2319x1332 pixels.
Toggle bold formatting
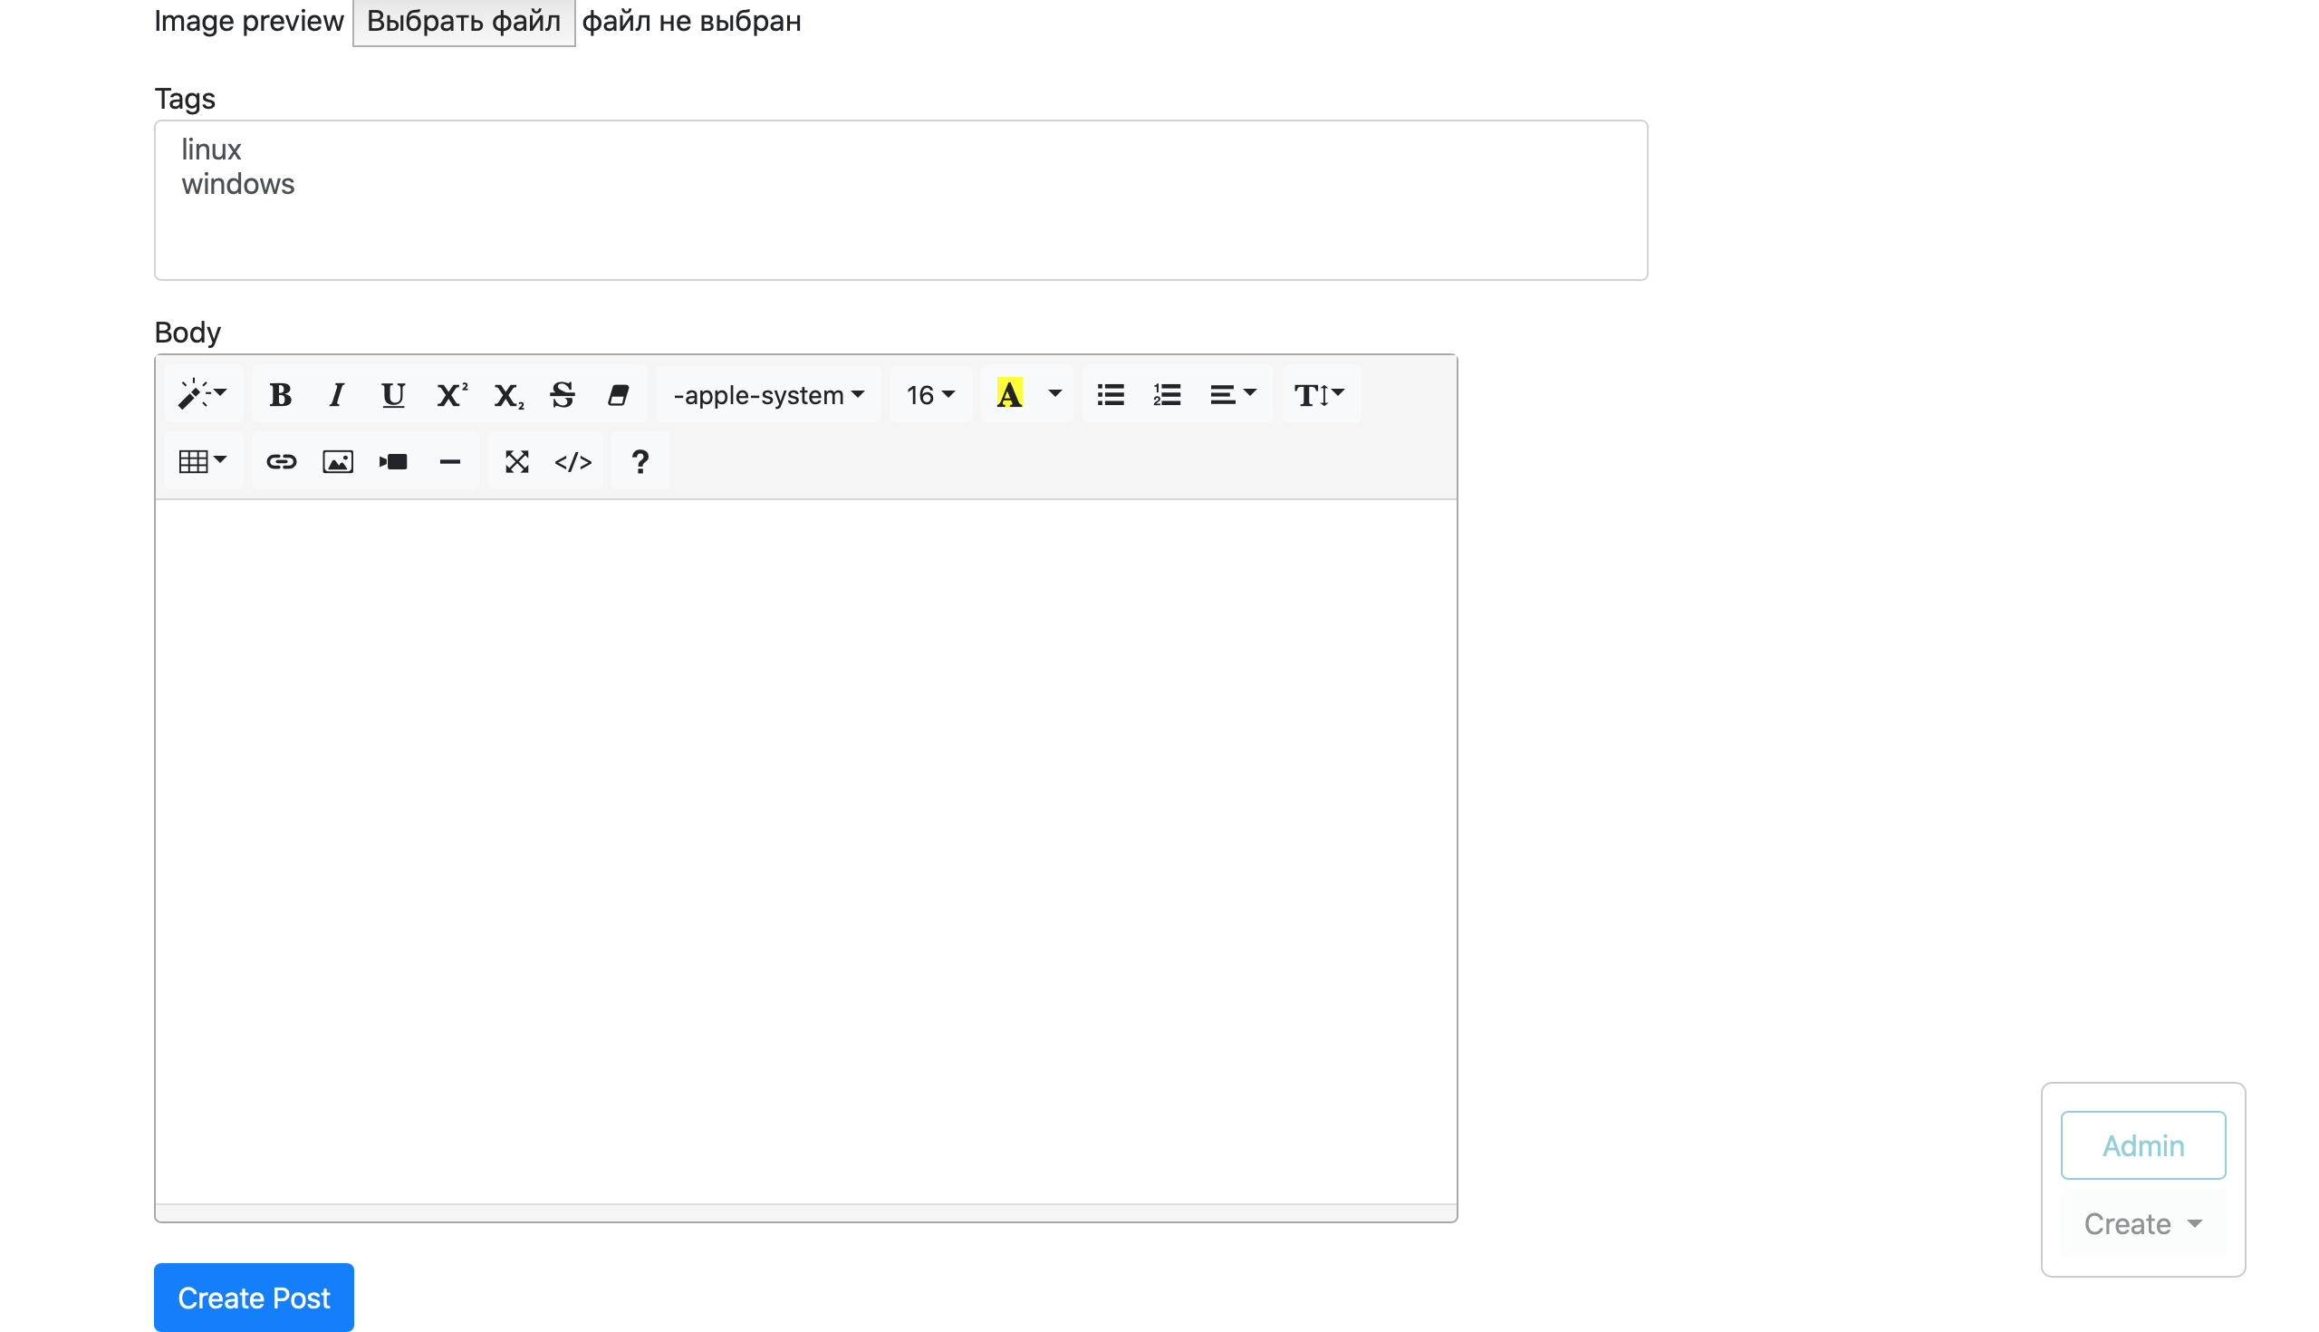[280, 394]
